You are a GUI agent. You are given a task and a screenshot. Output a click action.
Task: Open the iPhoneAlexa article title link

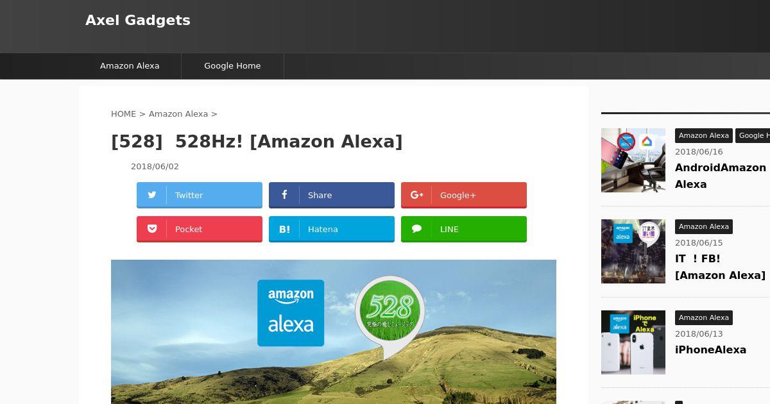click(x=710, y=349)
